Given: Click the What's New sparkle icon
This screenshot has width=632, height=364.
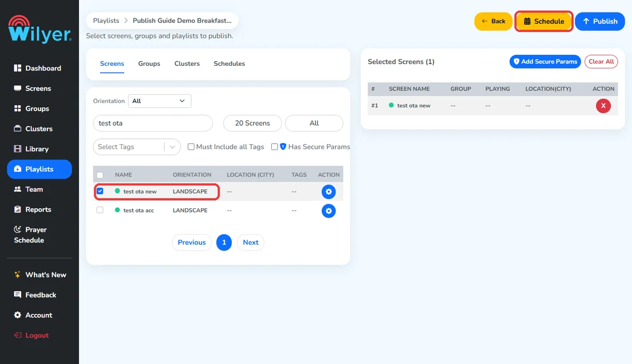Looking at the screenshot, I should coord(17,275).
